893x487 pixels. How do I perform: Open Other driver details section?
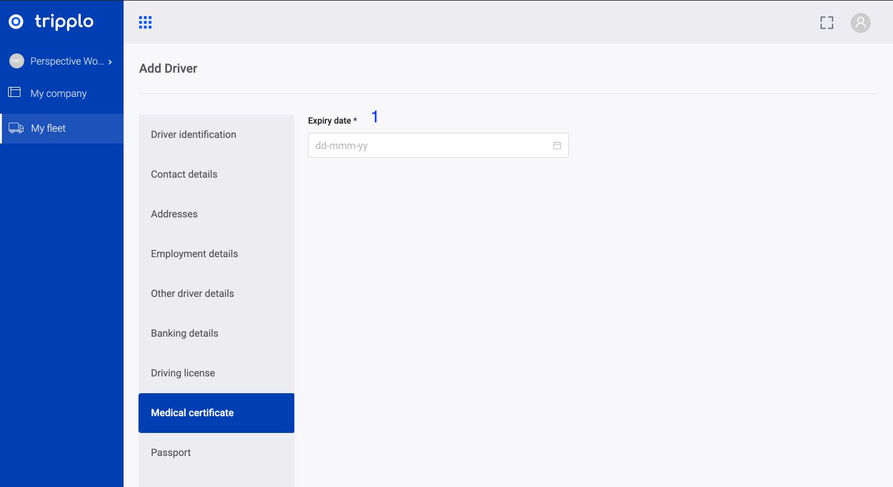pyautogui.click(x=192, y=293)
